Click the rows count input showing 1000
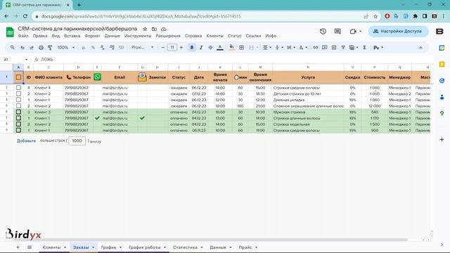The height and width of the screenshot is (253, 450). tap(77, 141)
